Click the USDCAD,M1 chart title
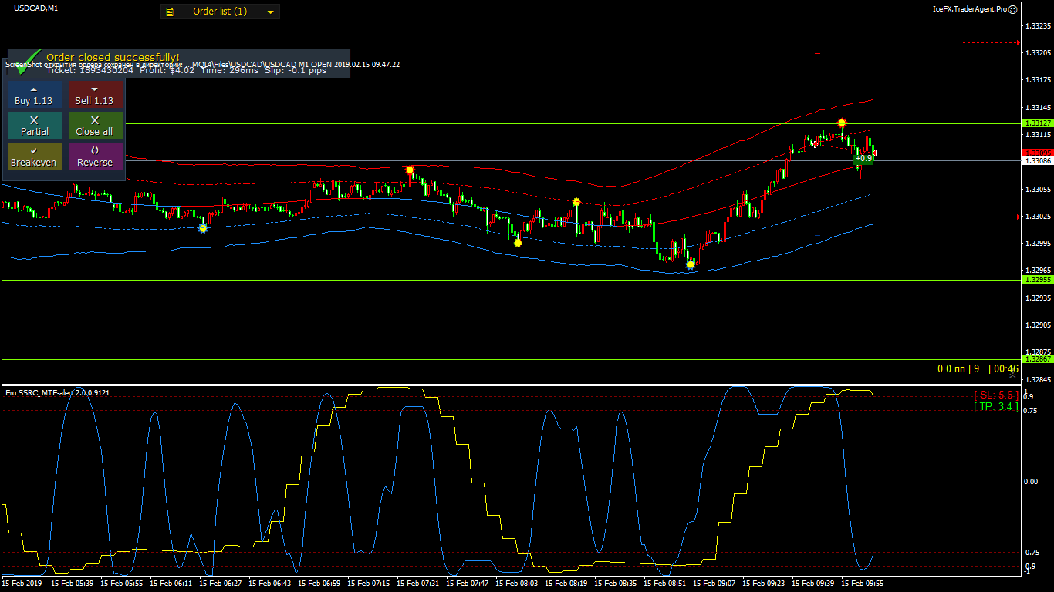 (x=35, y=8)
